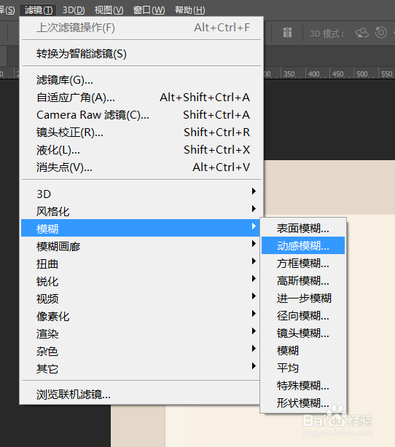Open the 帮助(H) Help menu
Screen dimensions: 395x447
click(189, 10)
